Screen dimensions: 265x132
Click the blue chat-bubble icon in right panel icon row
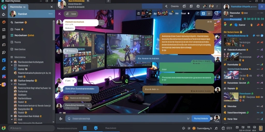pos(236,25)
